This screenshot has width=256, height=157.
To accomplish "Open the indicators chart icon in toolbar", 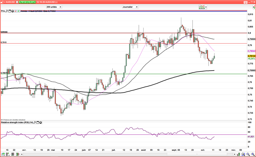I will [202, 7].
